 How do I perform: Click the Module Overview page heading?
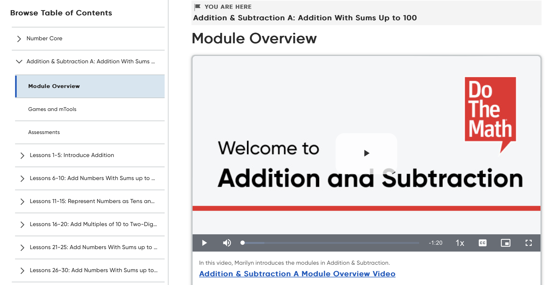[x=254, y=38]
